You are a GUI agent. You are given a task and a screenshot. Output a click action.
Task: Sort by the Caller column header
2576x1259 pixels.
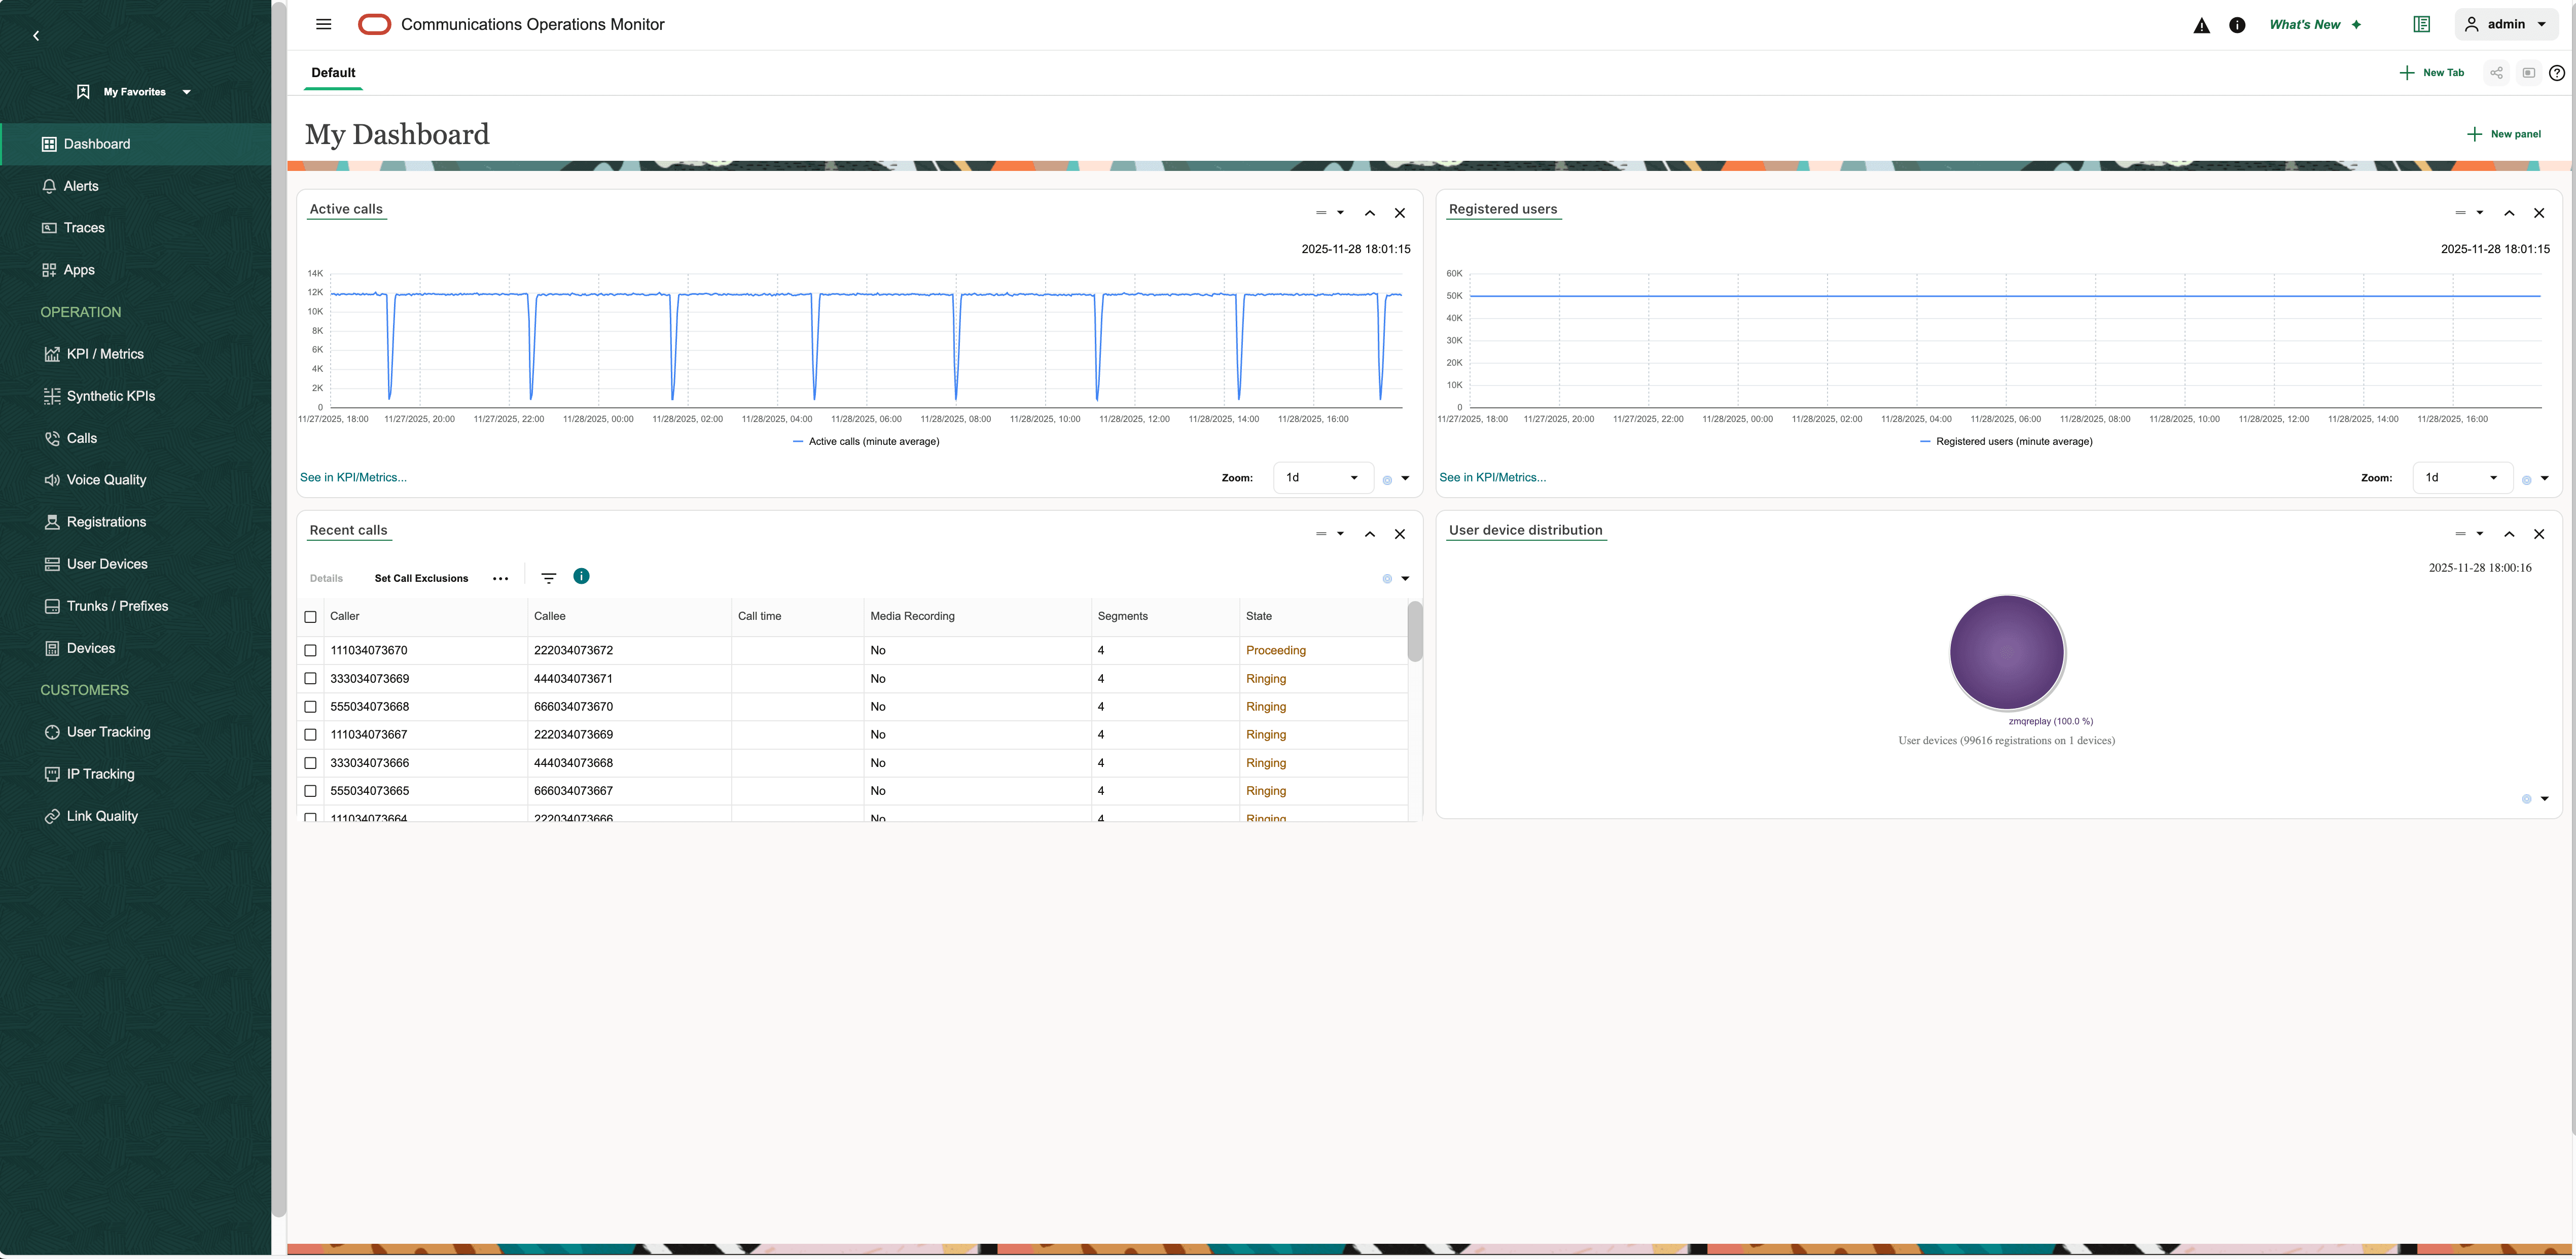coord(425,617)
